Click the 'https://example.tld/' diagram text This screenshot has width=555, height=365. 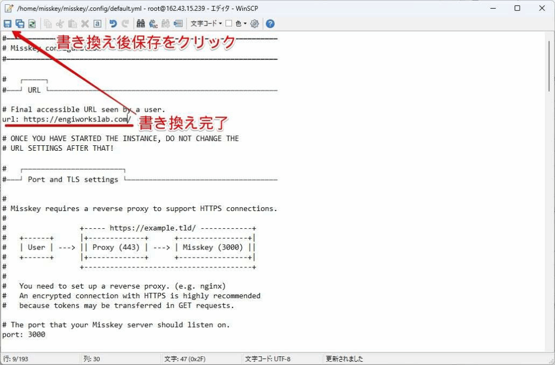(152, 228)
